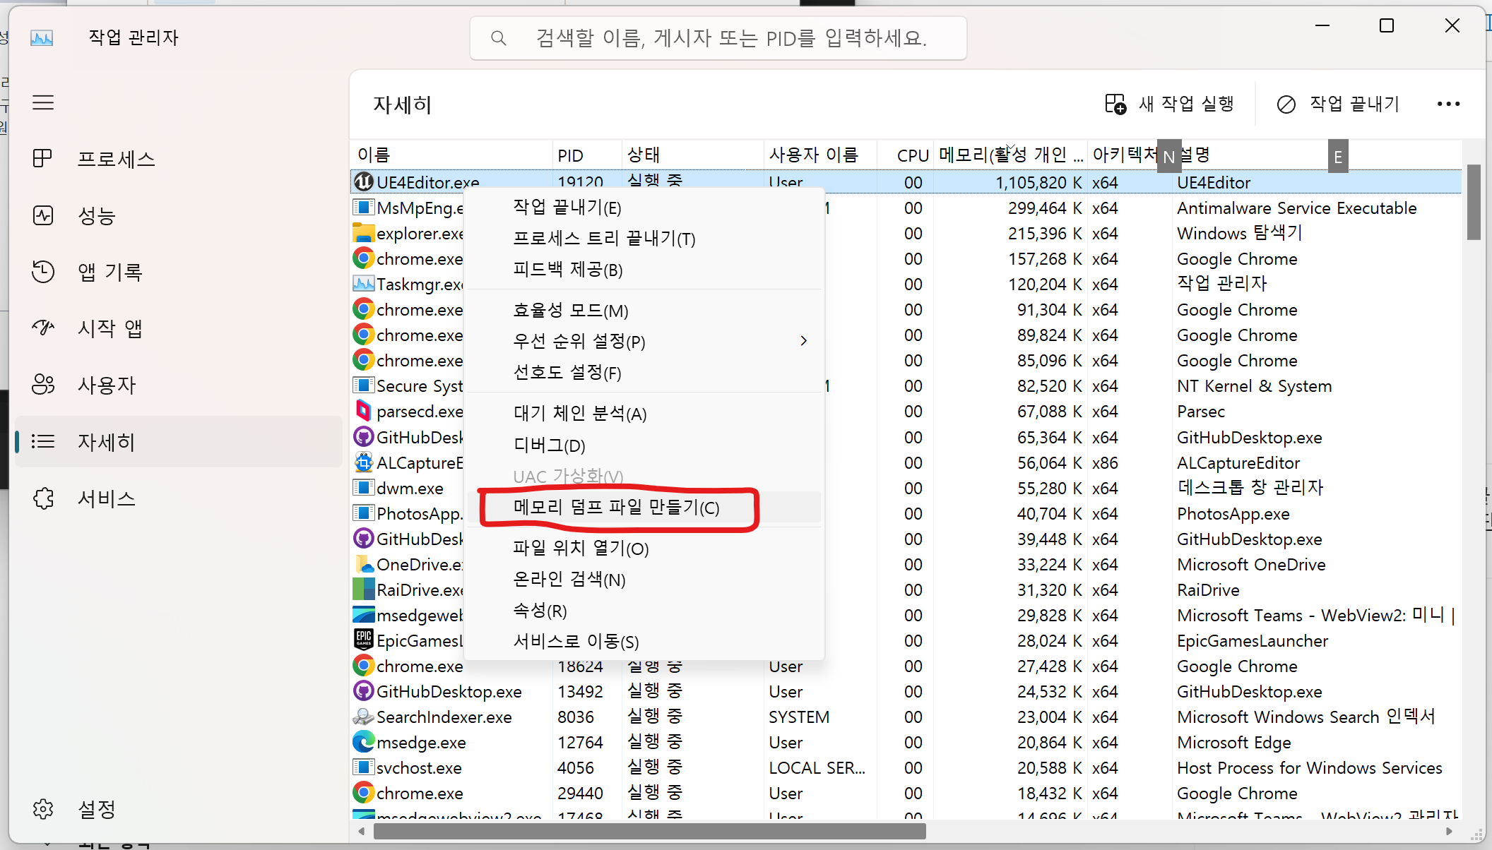Image resolution: width=1492 pixels, height=850 pixels.
Task: Click the Parsec description cell
Action: (x=1200, y=412)
